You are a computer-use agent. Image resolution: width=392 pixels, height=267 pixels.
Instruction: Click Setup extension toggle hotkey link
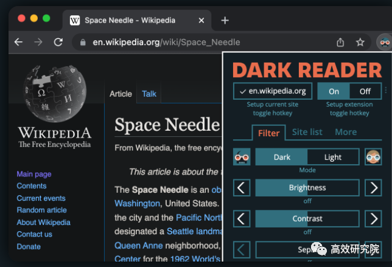coord(349,109)
